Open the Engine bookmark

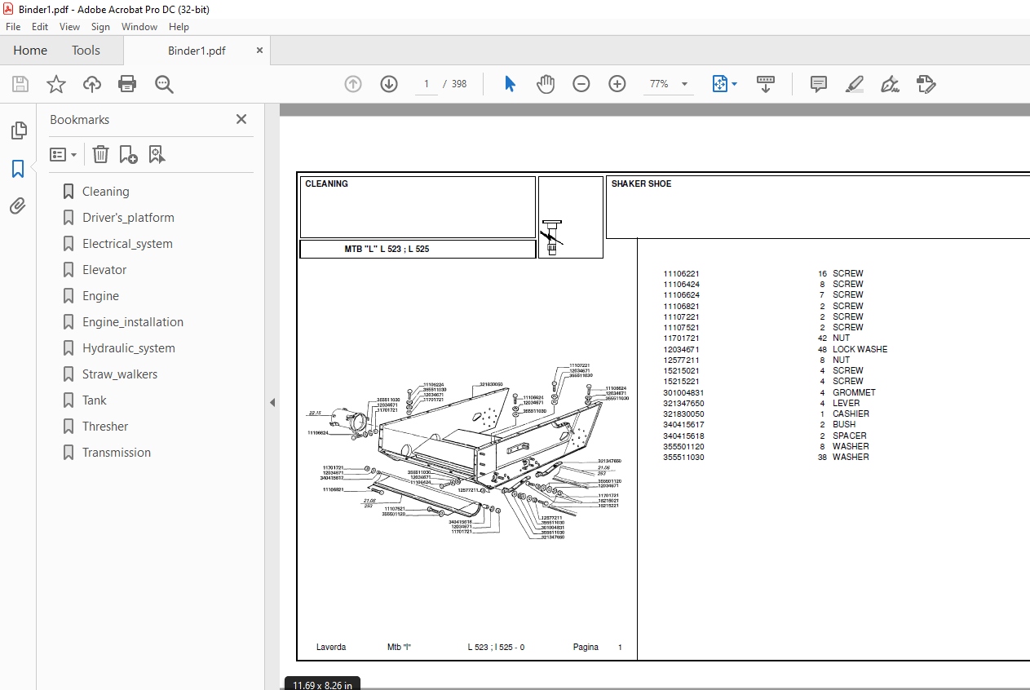(100, 296)
